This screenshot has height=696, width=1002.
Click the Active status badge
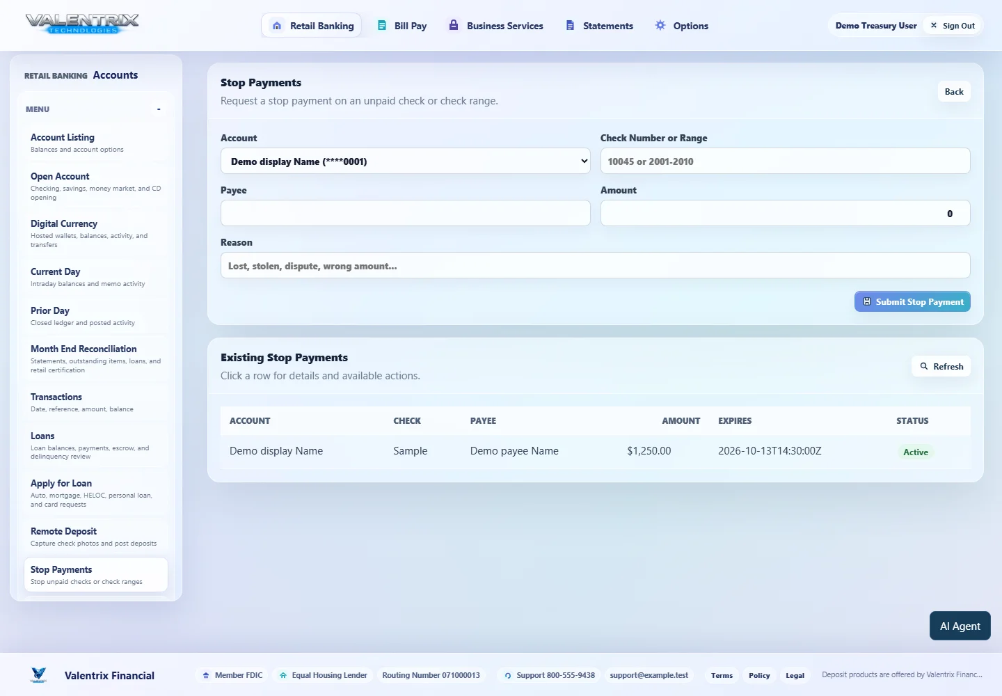coord(916,452)
